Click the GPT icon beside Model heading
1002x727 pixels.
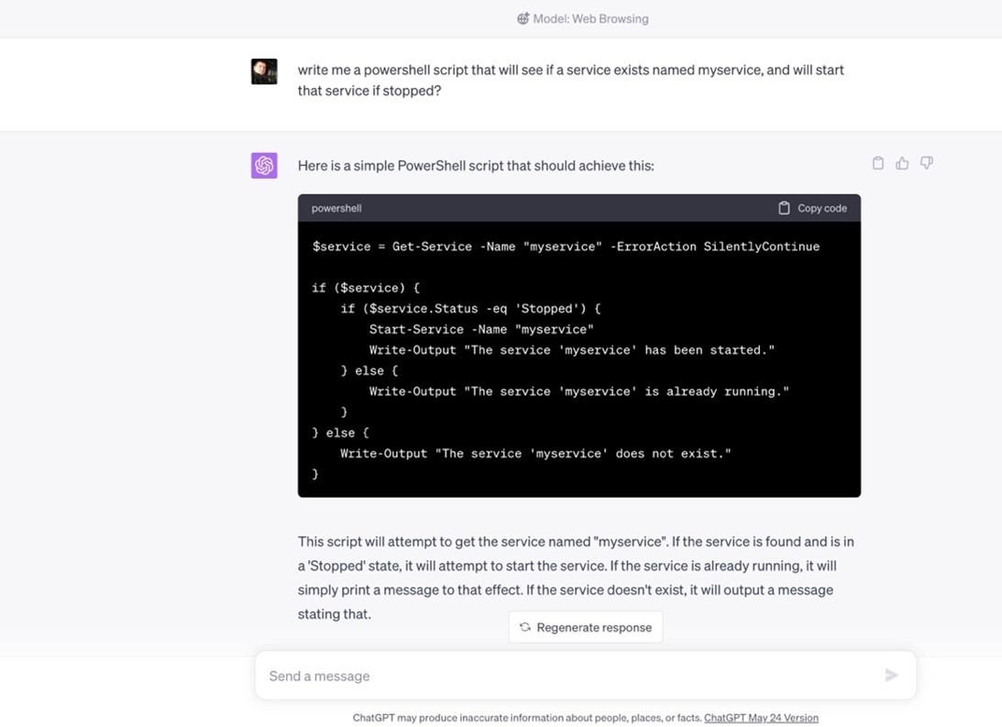click(523, 17)
